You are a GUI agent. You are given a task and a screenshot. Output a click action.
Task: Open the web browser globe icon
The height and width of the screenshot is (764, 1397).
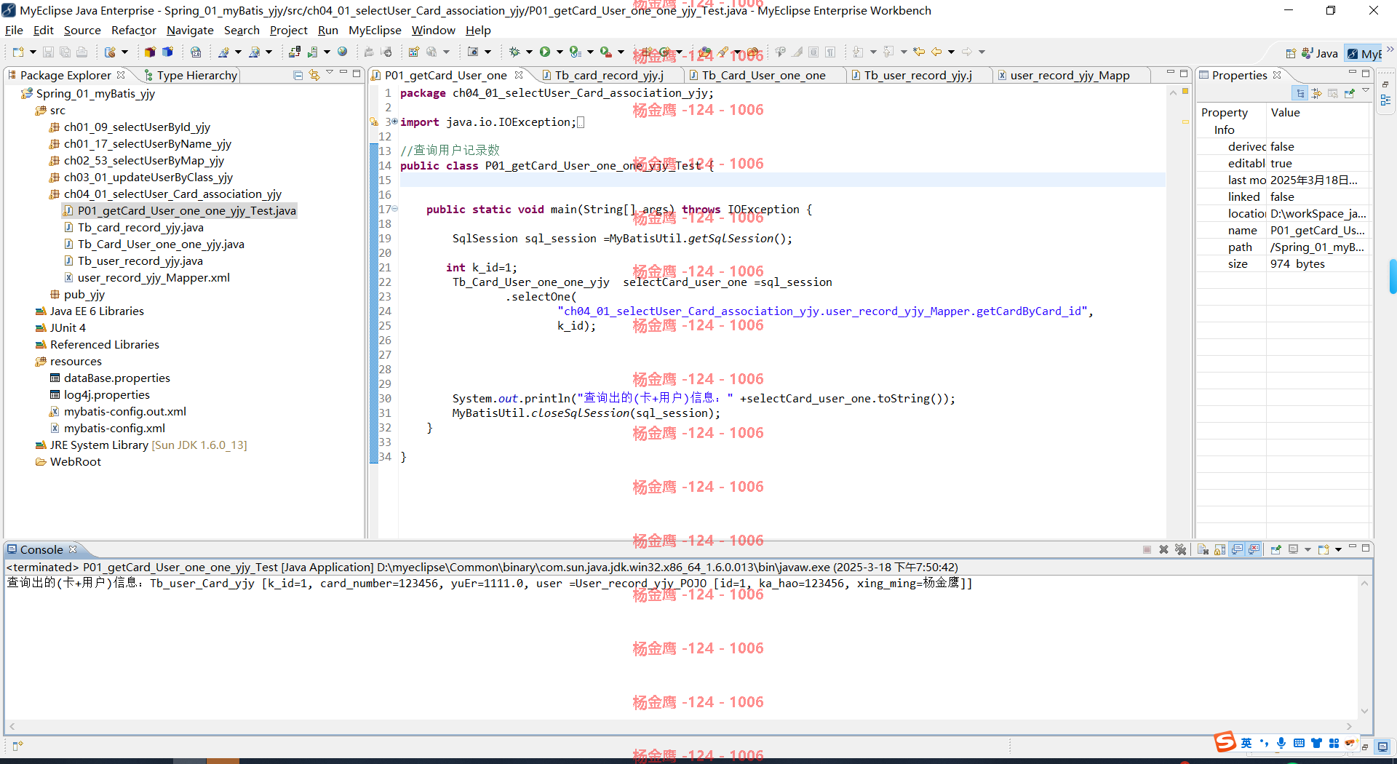click(343, 52)
